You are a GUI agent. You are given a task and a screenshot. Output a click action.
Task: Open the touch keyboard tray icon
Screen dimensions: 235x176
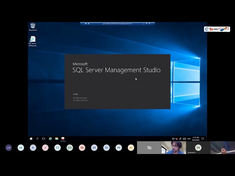[184, 139]
